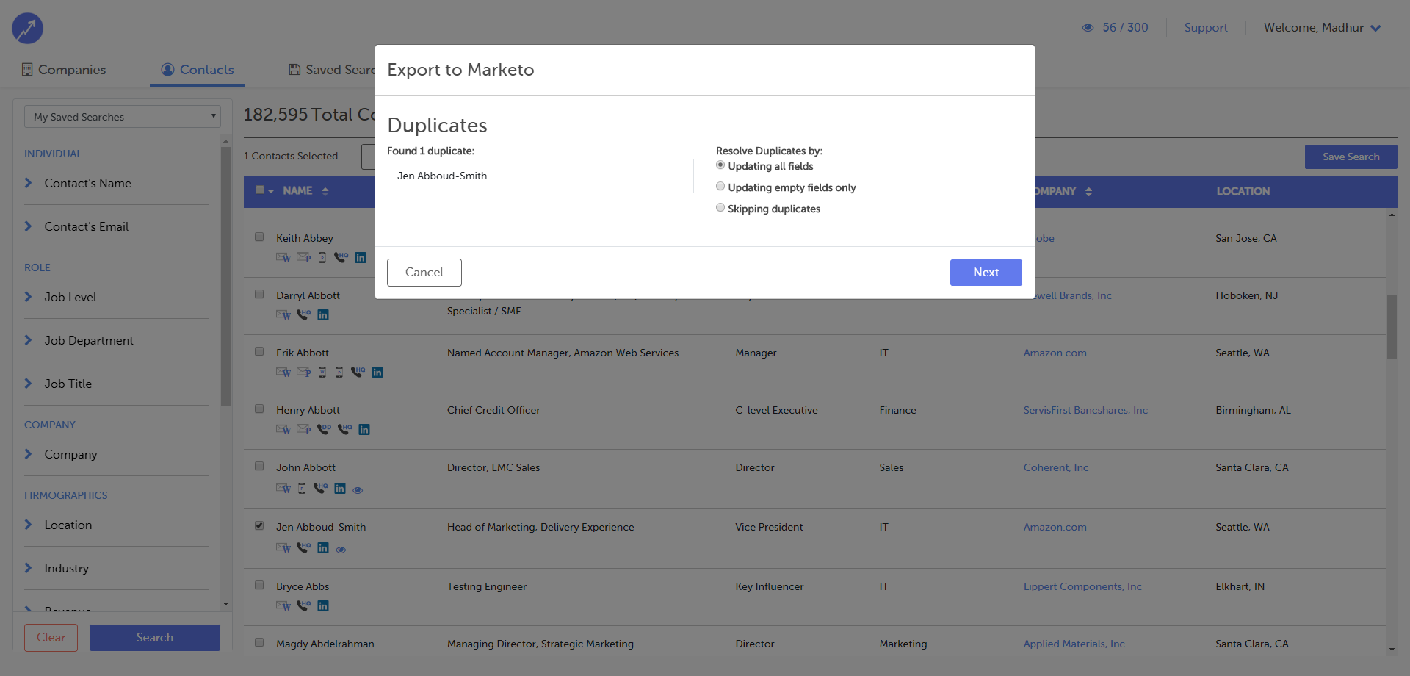Click Erik Abbott's personal email icon
This screenshot has width=1410, height=676.
click(304, 373)
